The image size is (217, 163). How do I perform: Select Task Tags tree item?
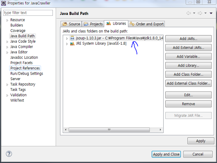(18, 90)
